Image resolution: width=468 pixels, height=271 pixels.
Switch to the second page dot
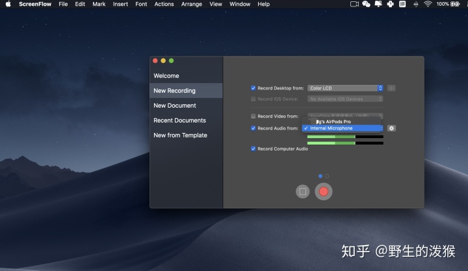coord(327,176)
